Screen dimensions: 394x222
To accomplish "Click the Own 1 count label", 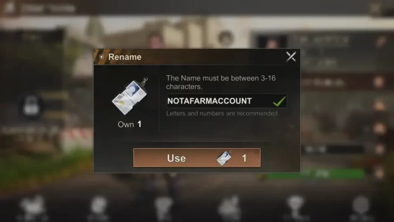I will pyautogui.click(x=130, y=124).
